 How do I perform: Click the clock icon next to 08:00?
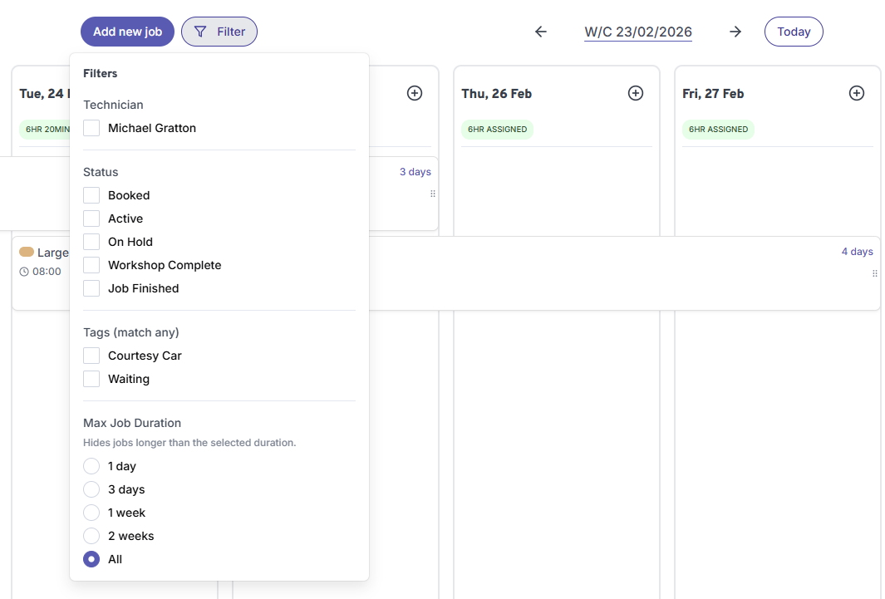(24, 271)
